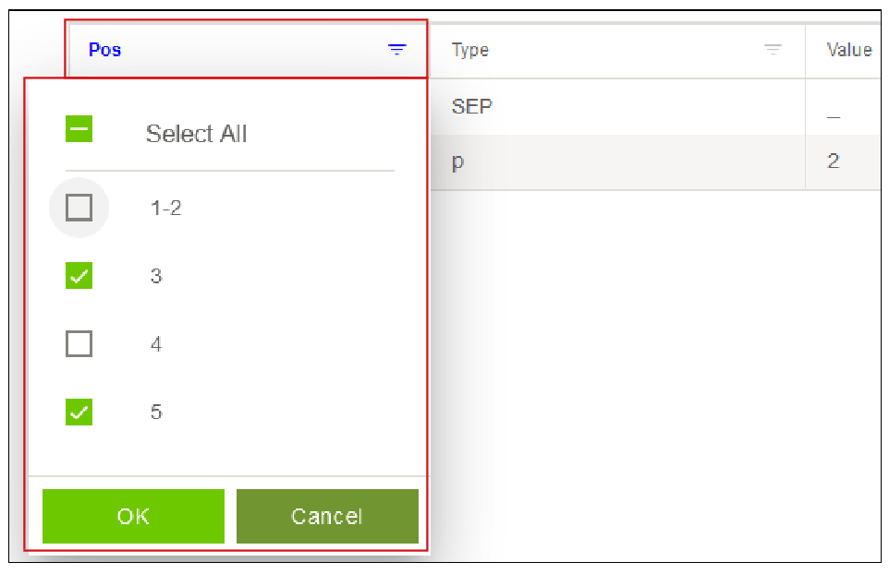The height and width of the screenshot is (574, 889).
Task: Click the 3 option label
Action: coord(156,276)
